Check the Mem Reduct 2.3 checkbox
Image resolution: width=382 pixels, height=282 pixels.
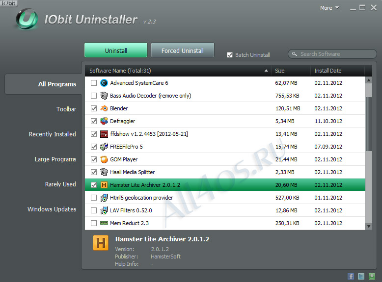coord(94,223)
